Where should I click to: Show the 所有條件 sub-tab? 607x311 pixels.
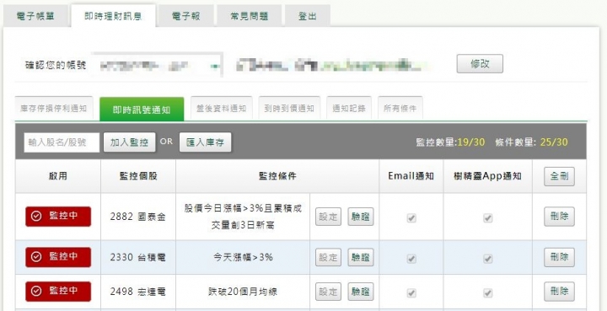pos(400,109)
